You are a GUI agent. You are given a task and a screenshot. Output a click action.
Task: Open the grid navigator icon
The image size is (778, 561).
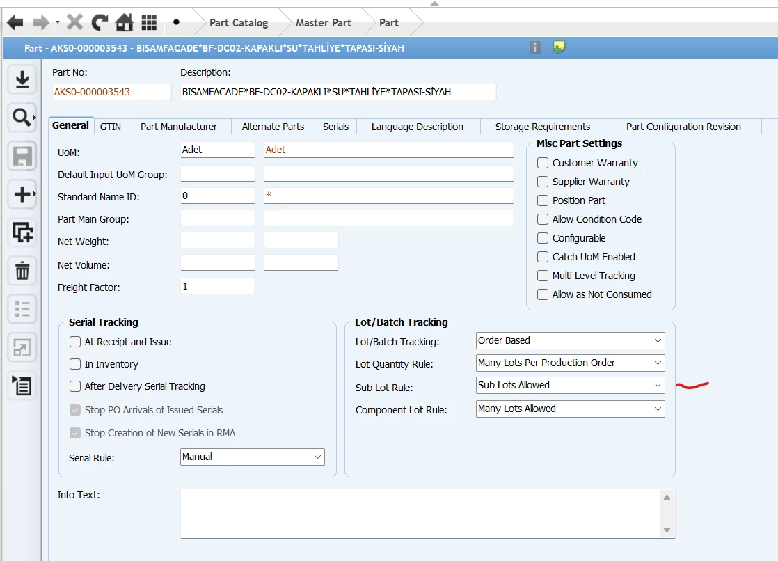point(149,23)
